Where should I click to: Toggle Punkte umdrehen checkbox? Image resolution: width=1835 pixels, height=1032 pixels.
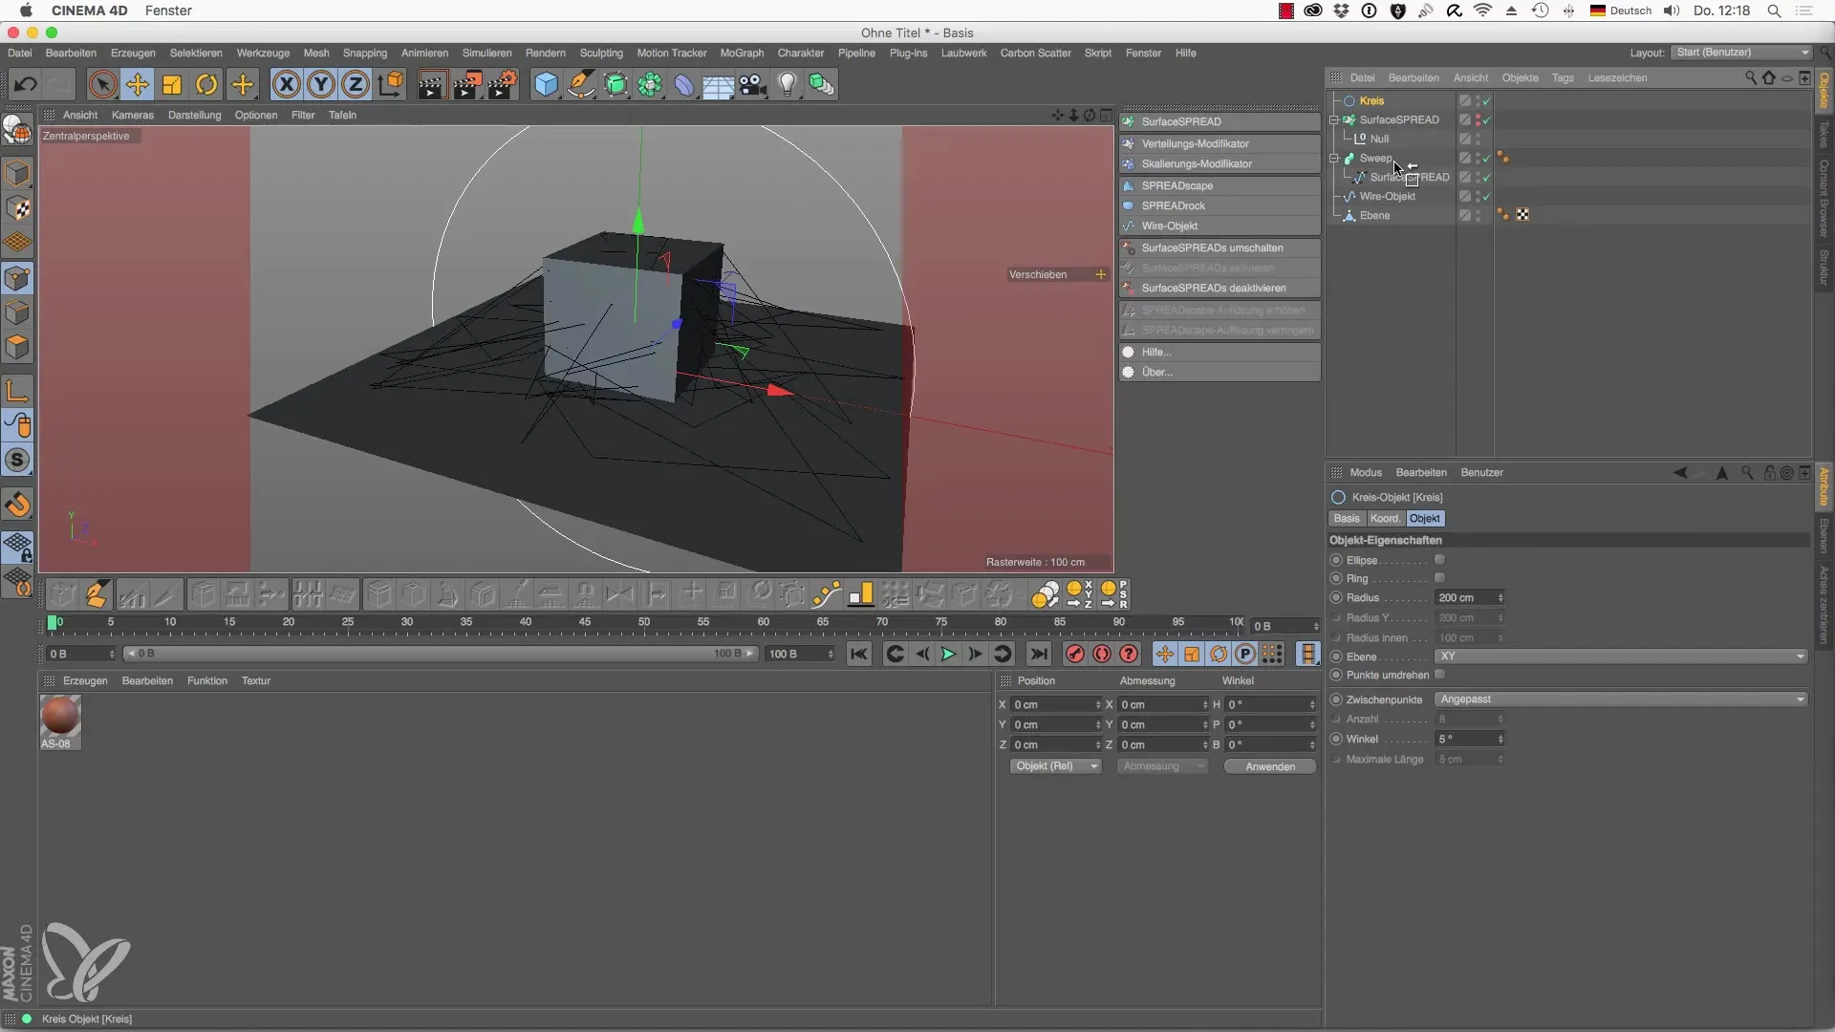pos(1439,675)
